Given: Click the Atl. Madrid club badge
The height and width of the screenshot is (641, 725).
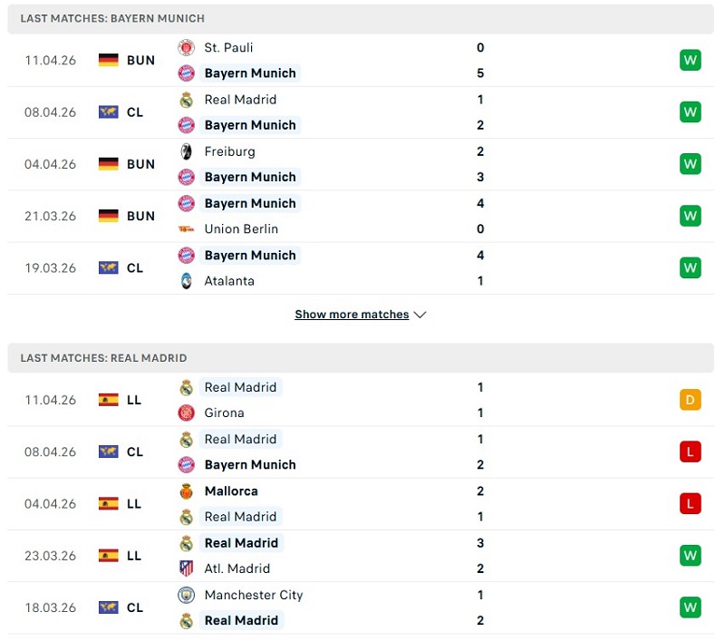Looking at the screenshot, I should click(x=186, y=568).
